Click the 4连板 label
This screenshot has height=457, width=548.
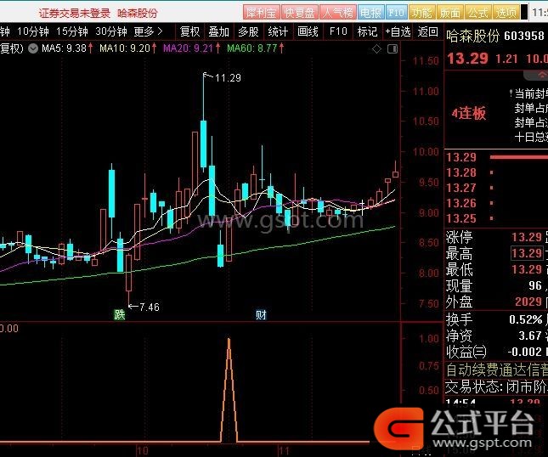coord(469,113)
